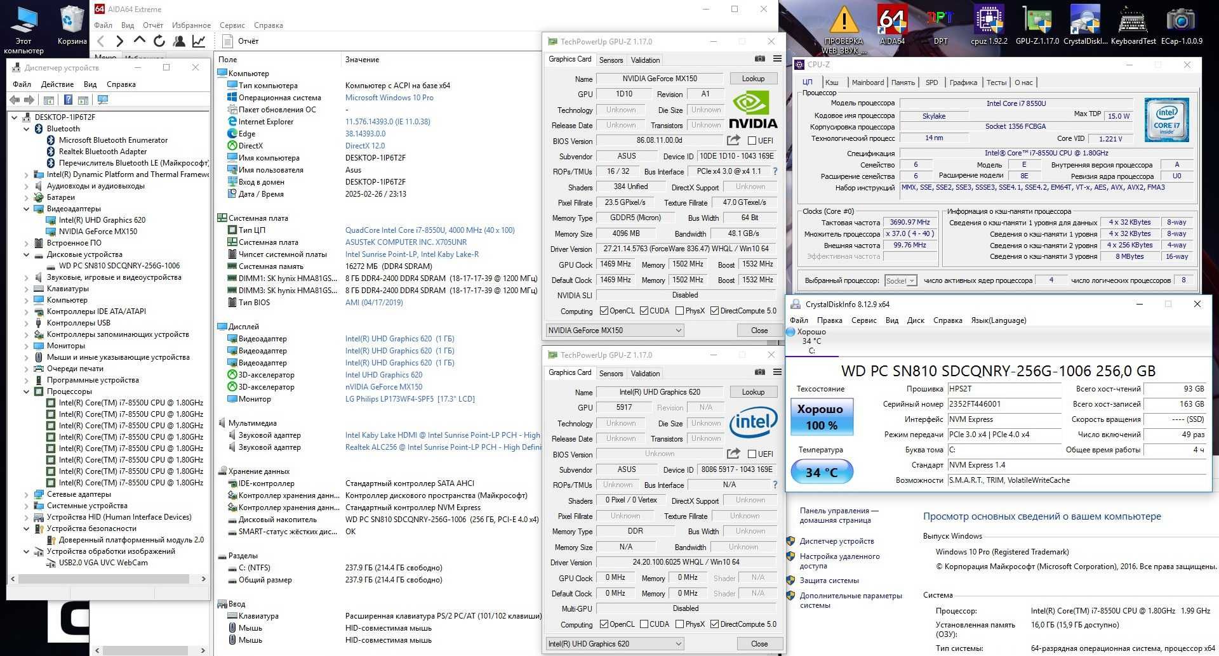
Task: Open 'Этот компьютер' desktop icon
Action: tap(23, 30)
